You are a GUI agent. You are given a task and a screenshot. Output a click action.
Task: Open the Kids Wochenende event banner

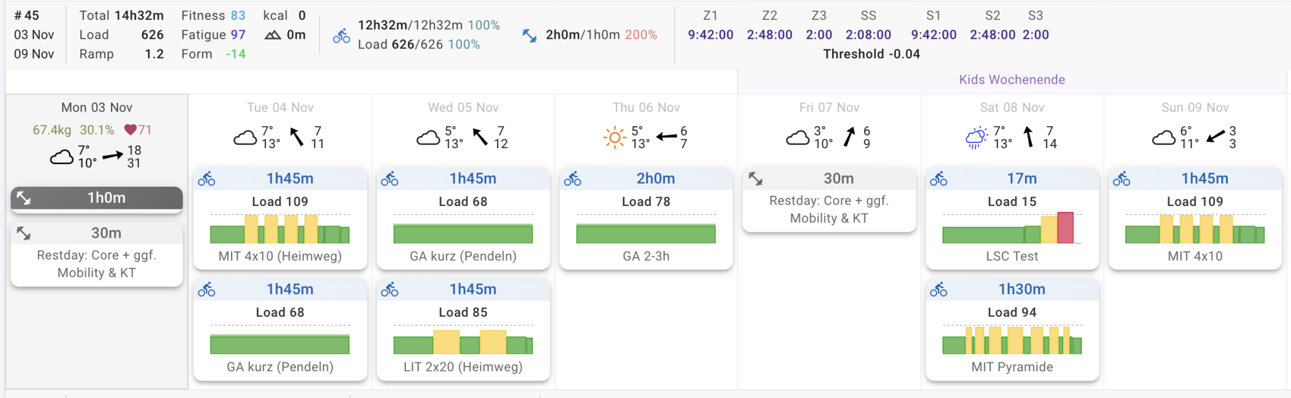1011,80
